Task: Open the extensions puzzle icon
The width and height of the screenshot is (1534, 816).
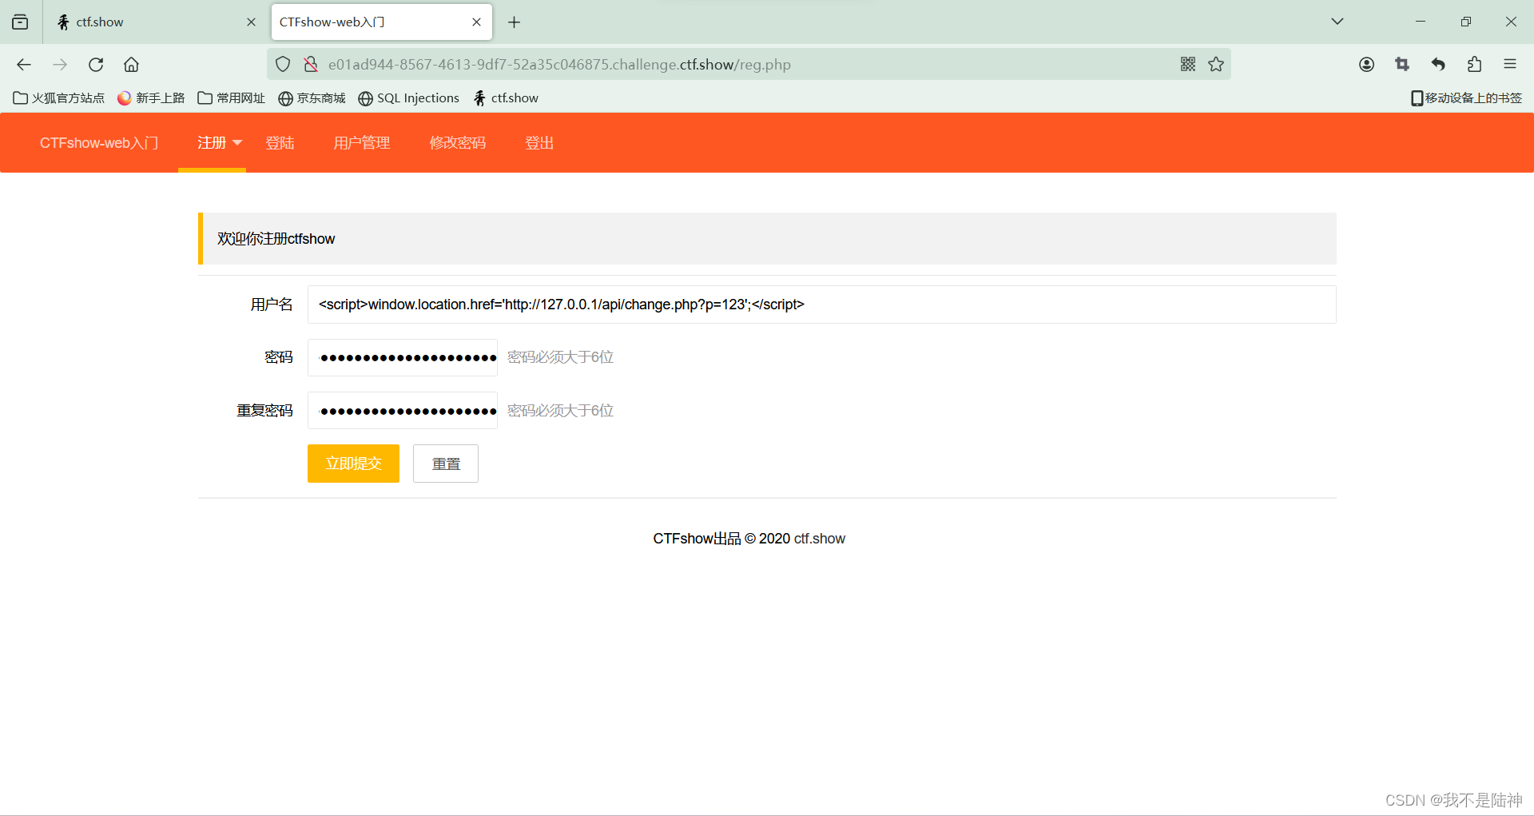Action: click(x=1474, y=65)
